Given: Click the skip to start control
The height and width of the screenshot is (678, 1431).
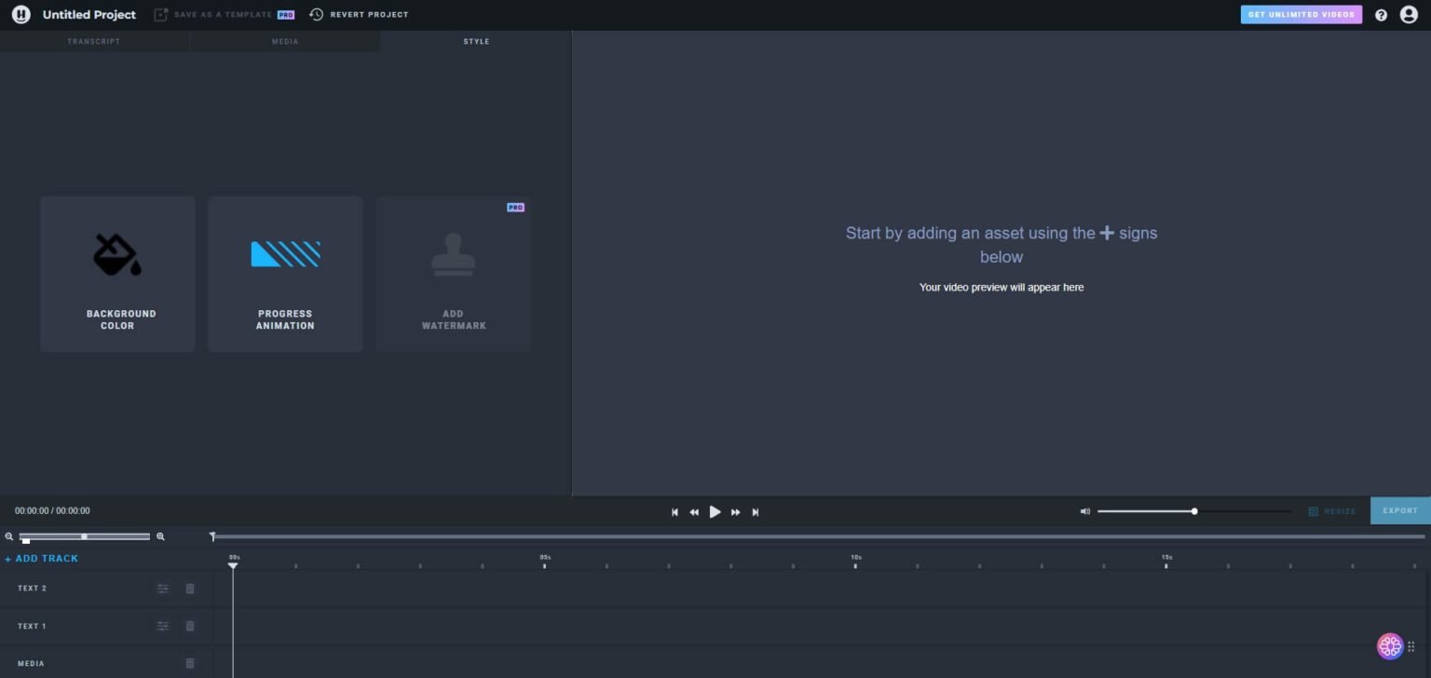Looking at the screenshot, I should [675, 512].
